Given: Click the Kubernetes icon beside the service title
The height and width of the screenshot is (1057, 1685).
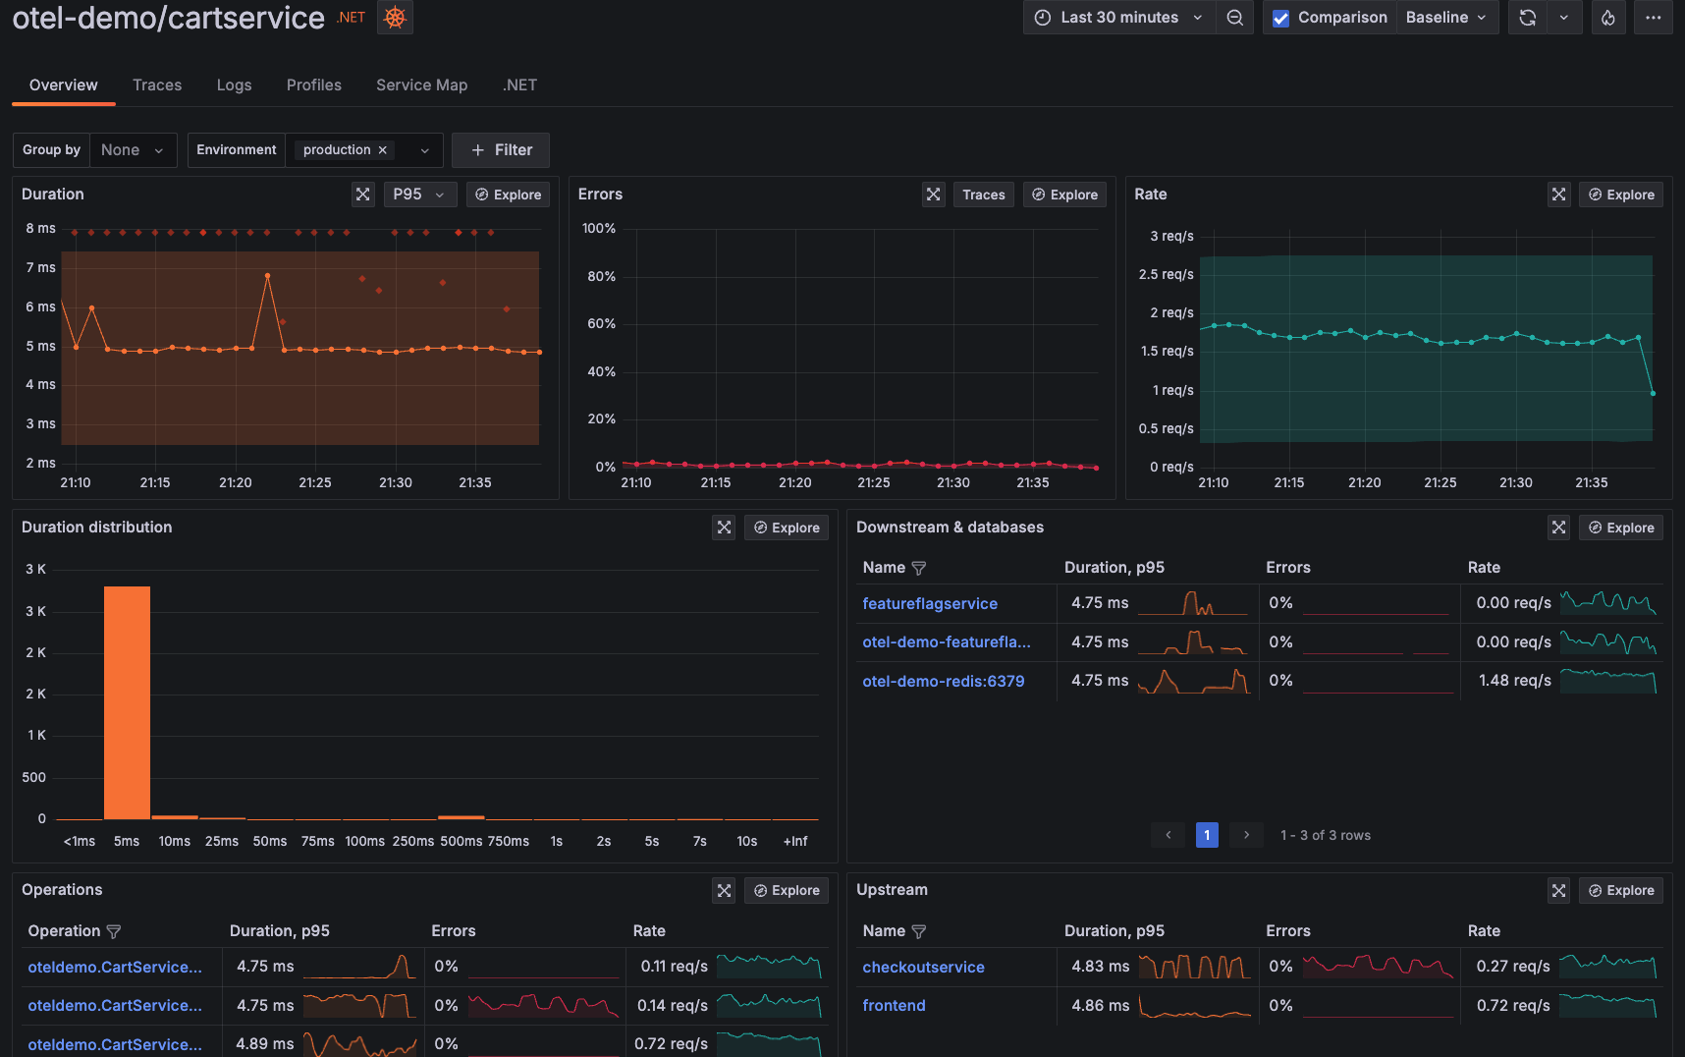Looking at the screenshot, I should [394, 17].
